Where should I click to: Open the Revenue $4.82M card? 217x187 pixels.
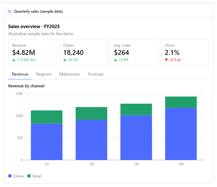(32, 52)
